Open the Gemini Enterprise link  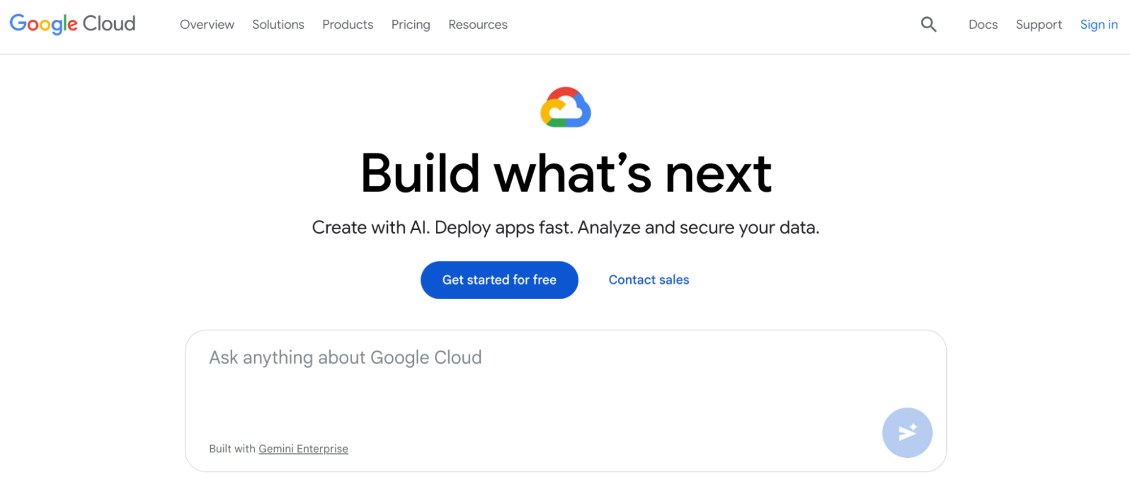(303, 448)
